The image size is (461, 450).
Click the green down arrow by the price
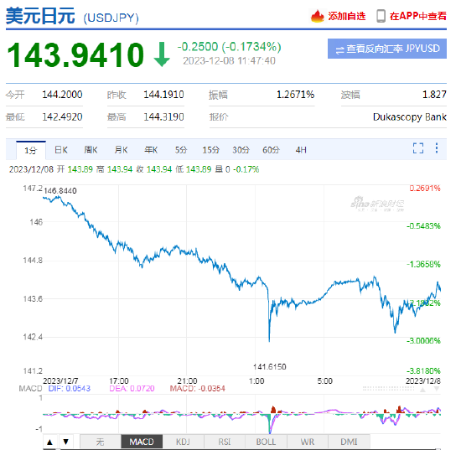pyautogui.click(x=162, y=54)
